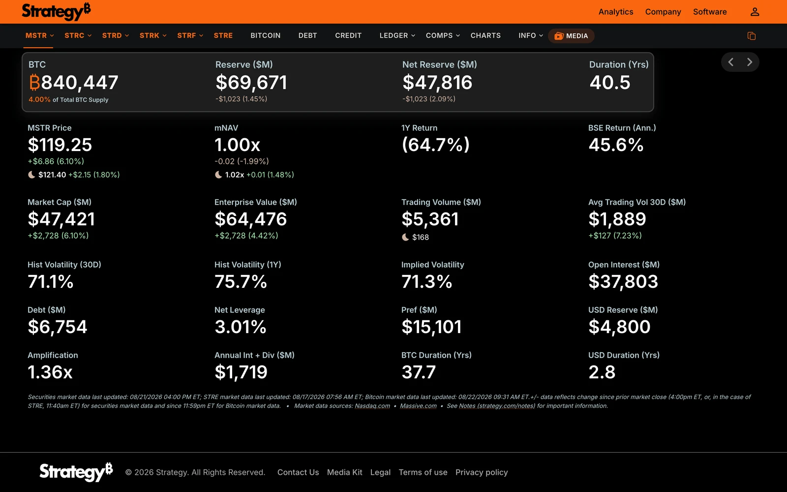
Task: Click the Debt value $6,754
Action: 58,327
